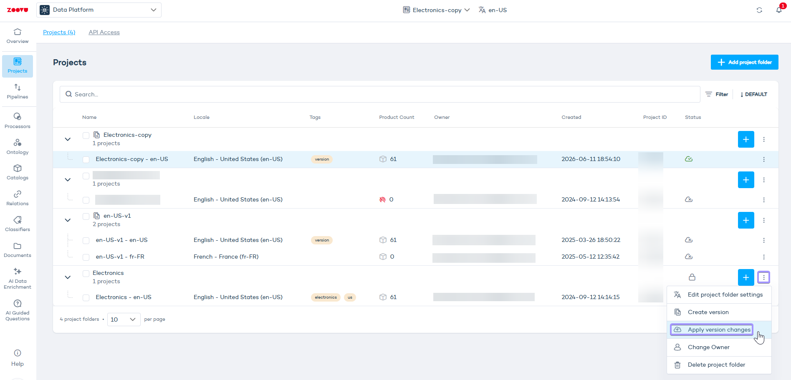Image resolution: width=791 pixels, height=380 pixels.
Task: Open the notifications bell
Action: [x=779, y=10]
